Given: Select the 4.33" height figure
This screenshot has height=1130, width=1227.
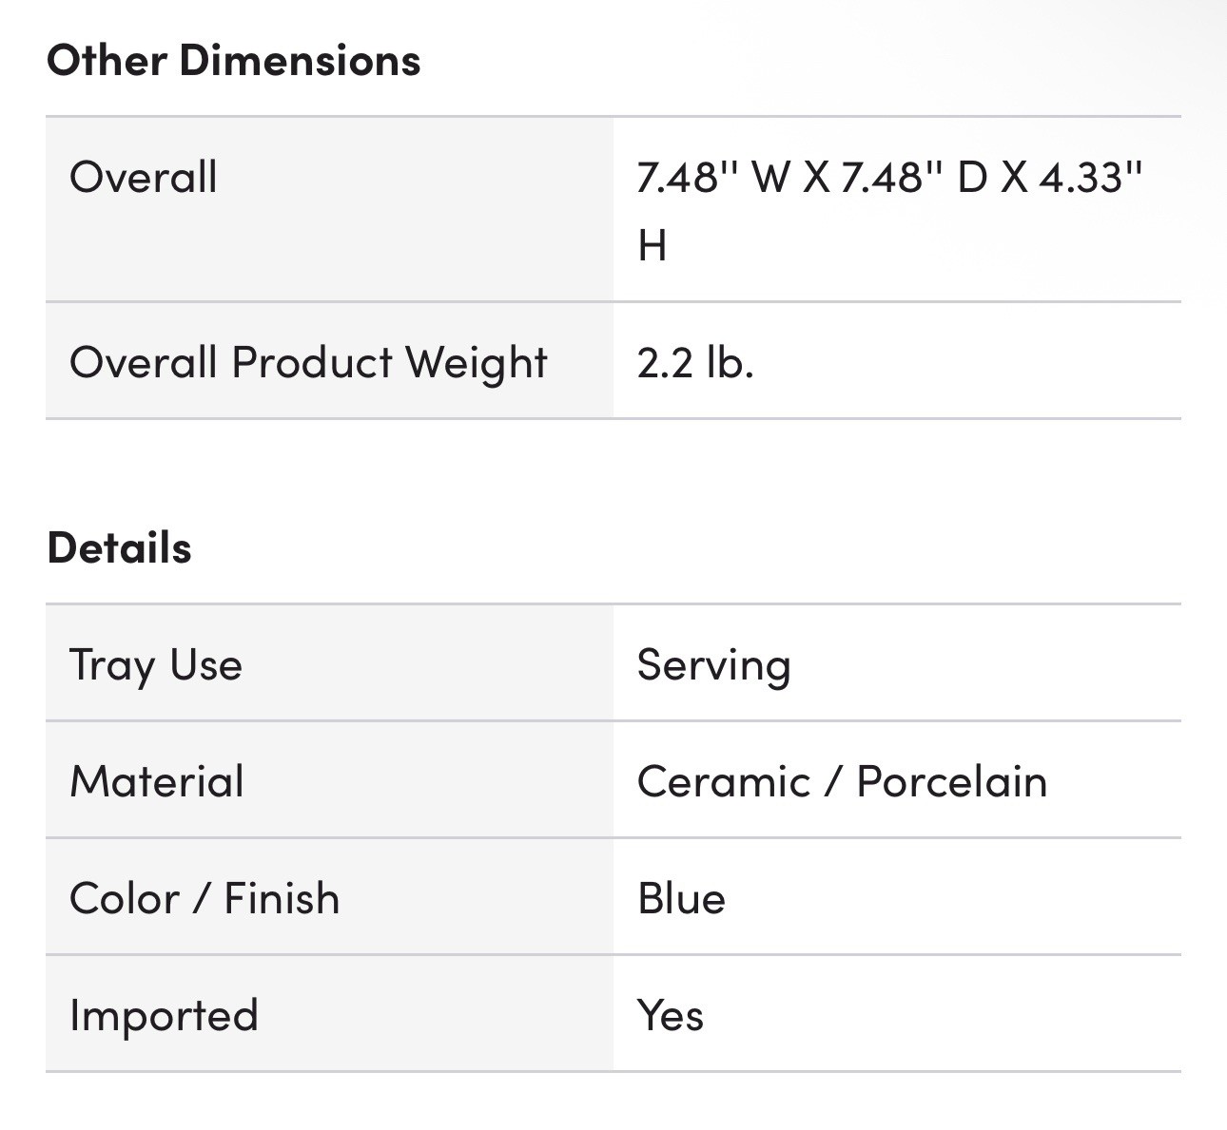Looking at the screenshot, I should coord(1090,178).
